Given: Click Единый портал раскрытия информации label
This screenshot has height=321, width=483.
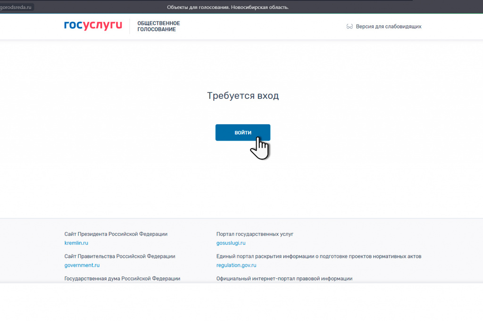Looking at the screenshot, I should [318, 256].
